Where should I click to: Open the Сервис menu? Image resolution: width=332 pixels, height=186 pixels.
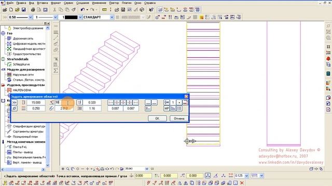click(x=68, y=3)
